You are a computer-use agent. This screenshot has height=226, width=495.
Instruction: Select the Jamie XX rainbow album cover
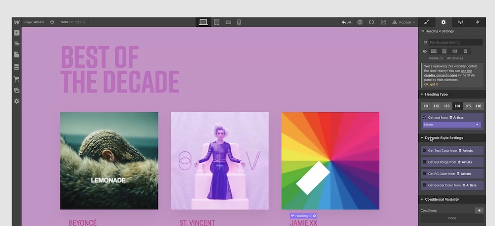click(330, 161)
